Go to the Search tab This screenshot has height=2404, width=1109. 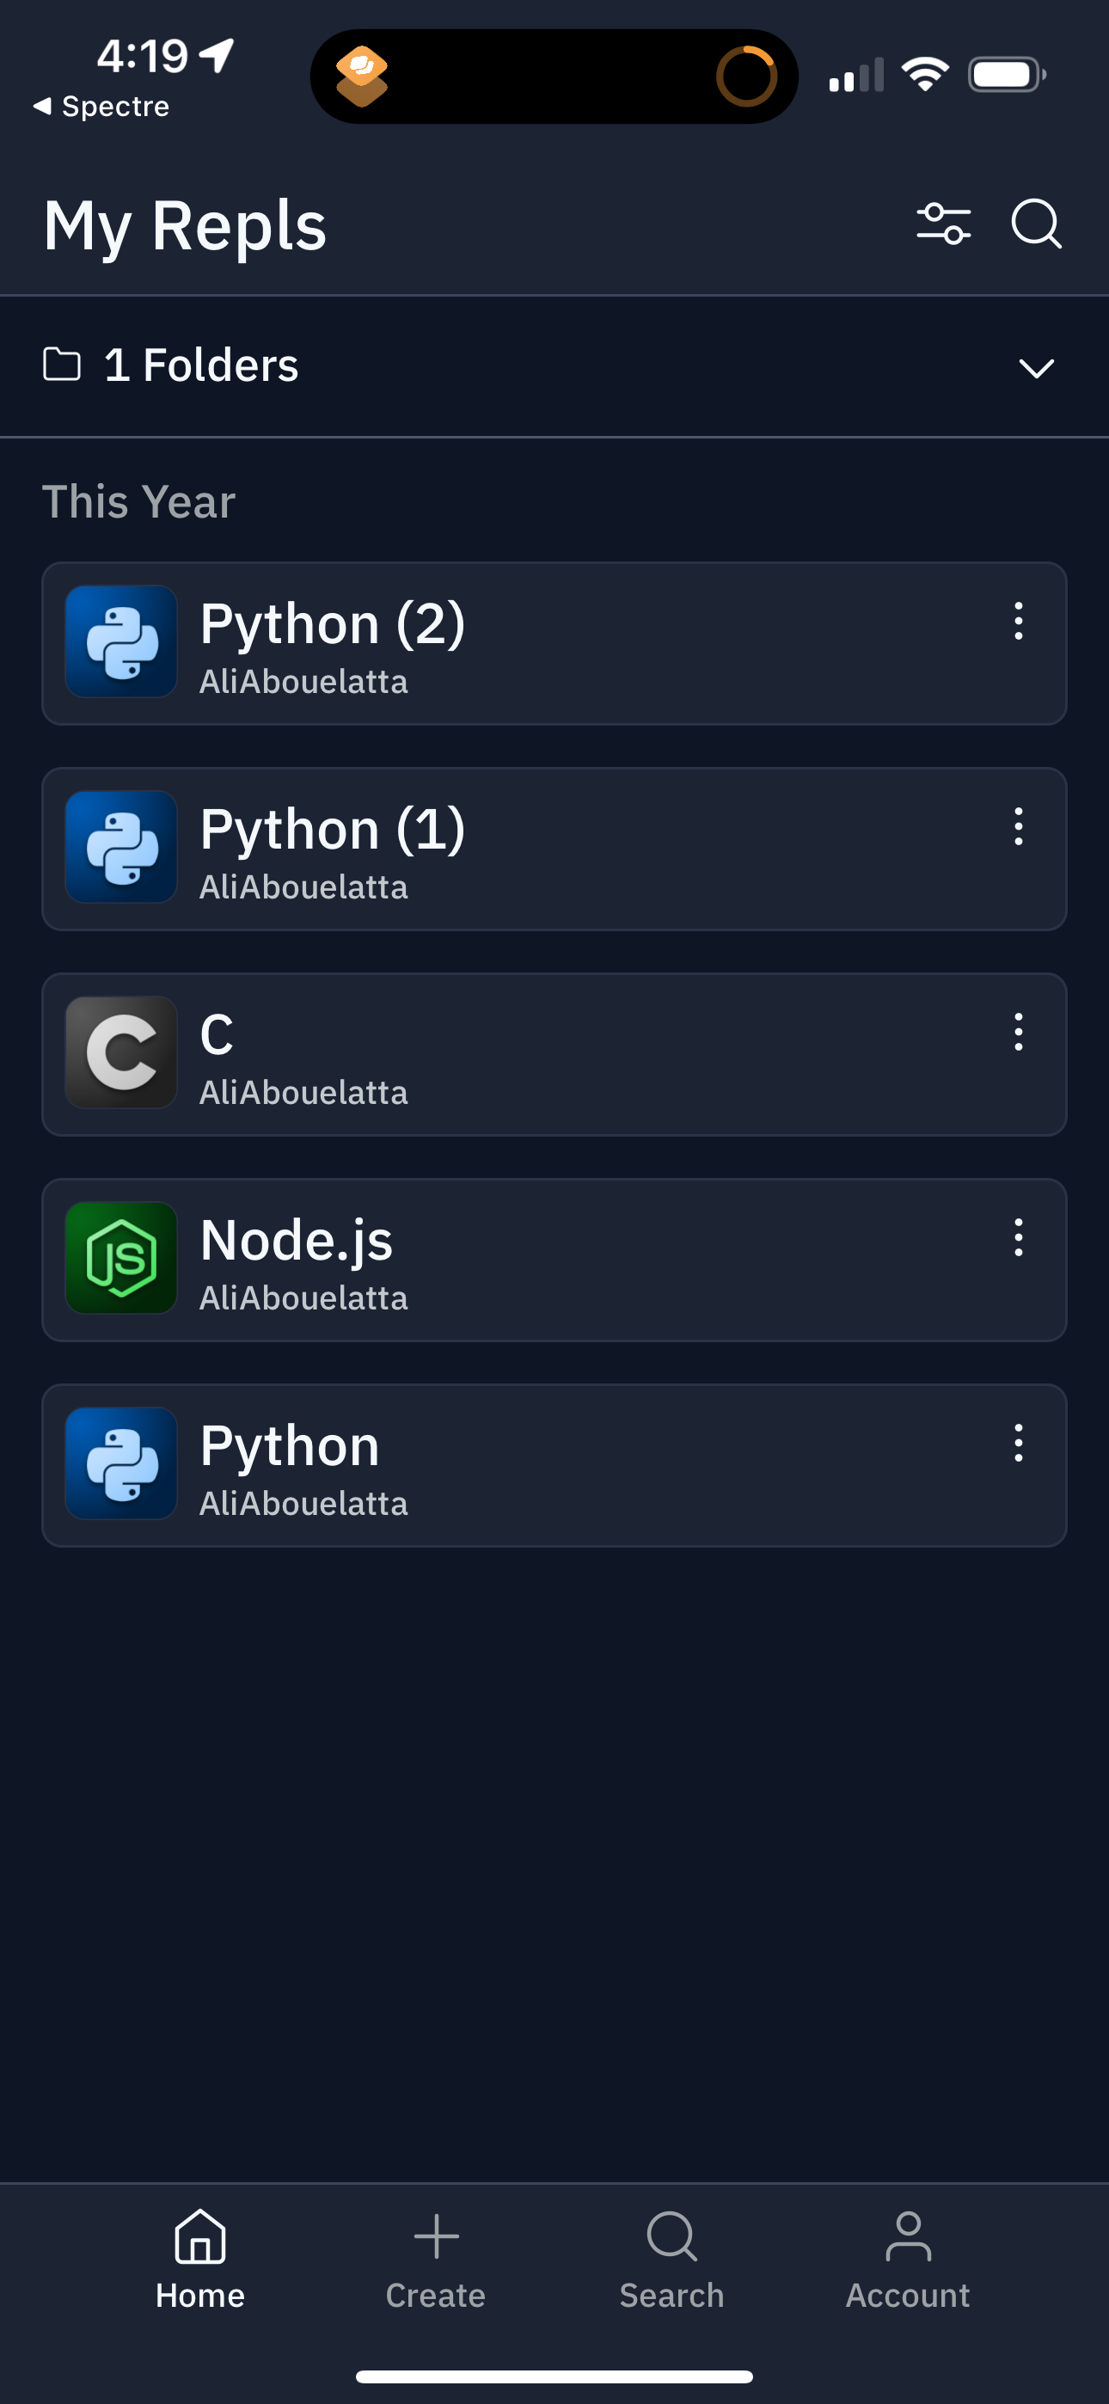[672, 2259]
